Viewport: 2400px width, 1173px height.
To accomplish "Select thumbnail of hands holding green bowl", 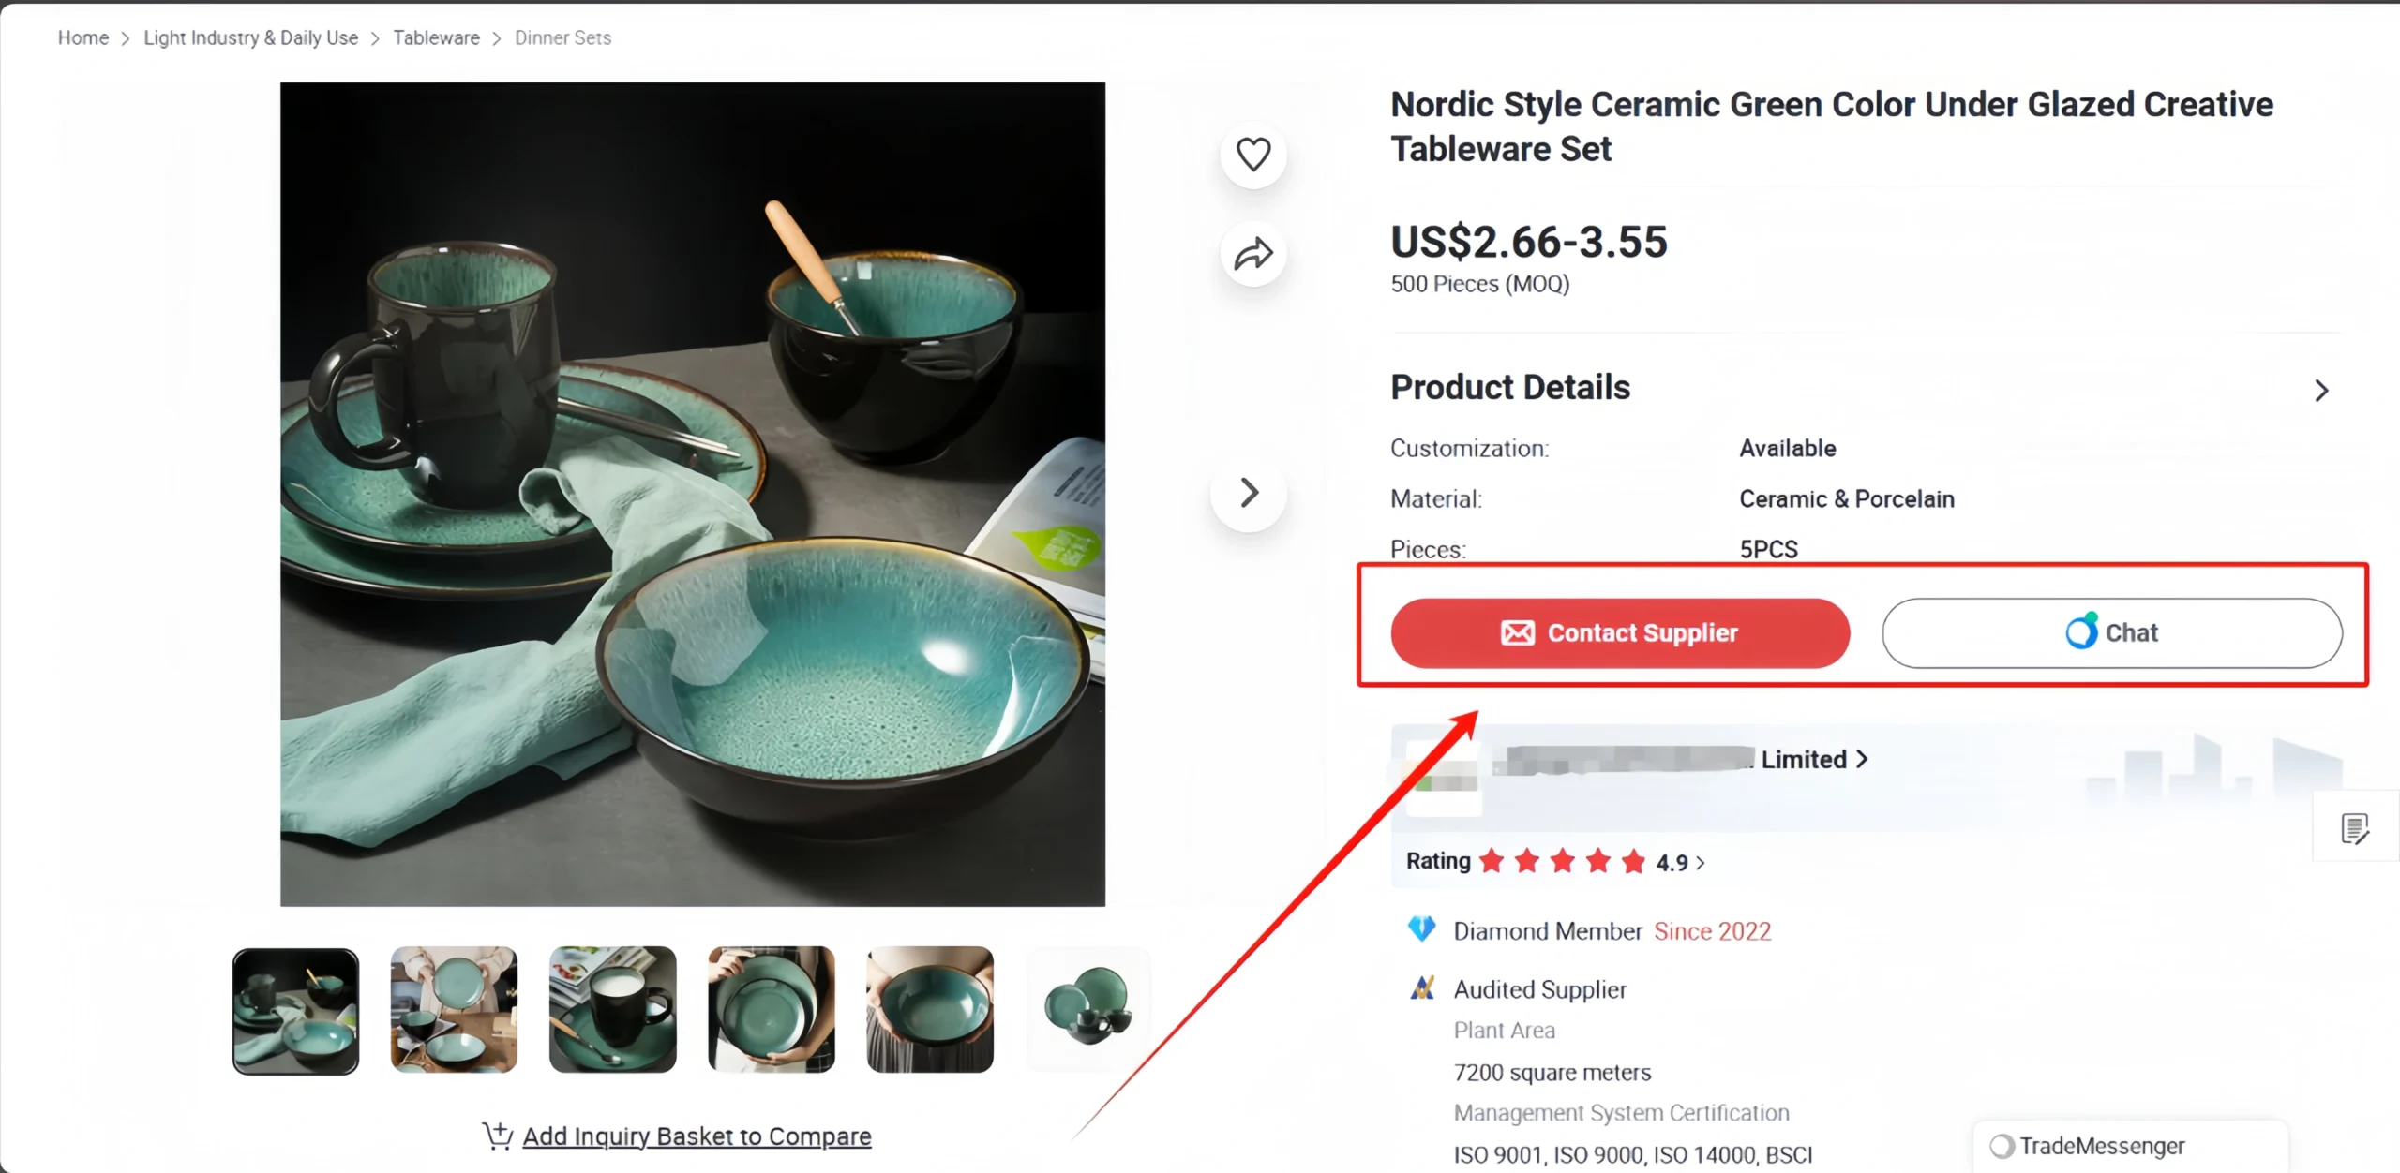I will [x=930, y=1010].
